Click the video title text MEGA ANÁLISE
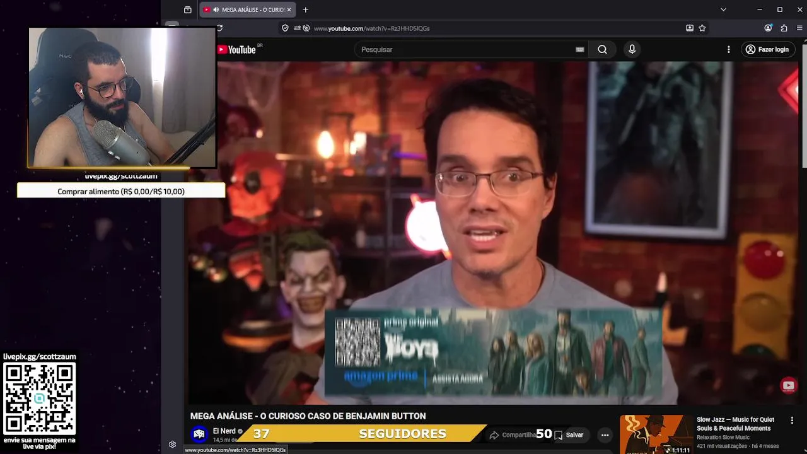Screen dimensions: 807x454 [x=308, y=416]
